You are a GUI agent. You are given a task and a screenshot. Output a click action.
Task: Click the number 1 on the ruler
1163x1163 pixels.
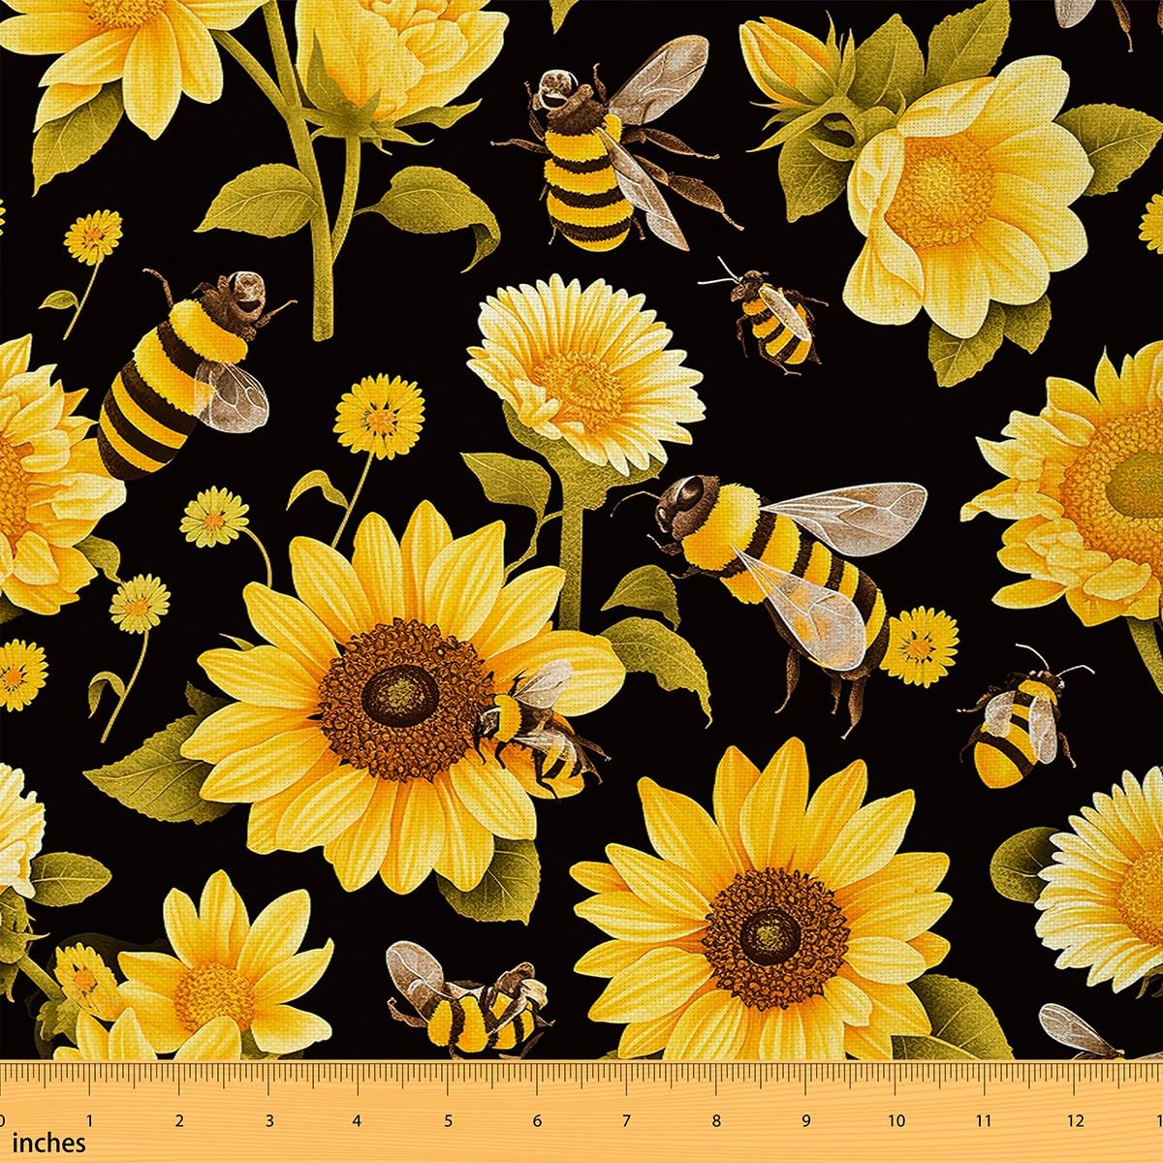tap(89, 1121)
